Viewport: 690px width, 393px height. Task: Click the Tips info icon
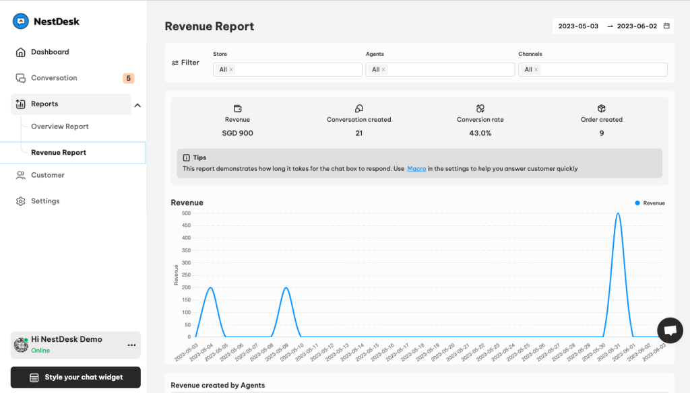click(x=187, y=158)
